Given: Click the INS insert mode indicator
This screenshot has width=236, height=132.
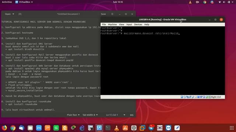Looking at the screenshot, I should tap(132, 115).
